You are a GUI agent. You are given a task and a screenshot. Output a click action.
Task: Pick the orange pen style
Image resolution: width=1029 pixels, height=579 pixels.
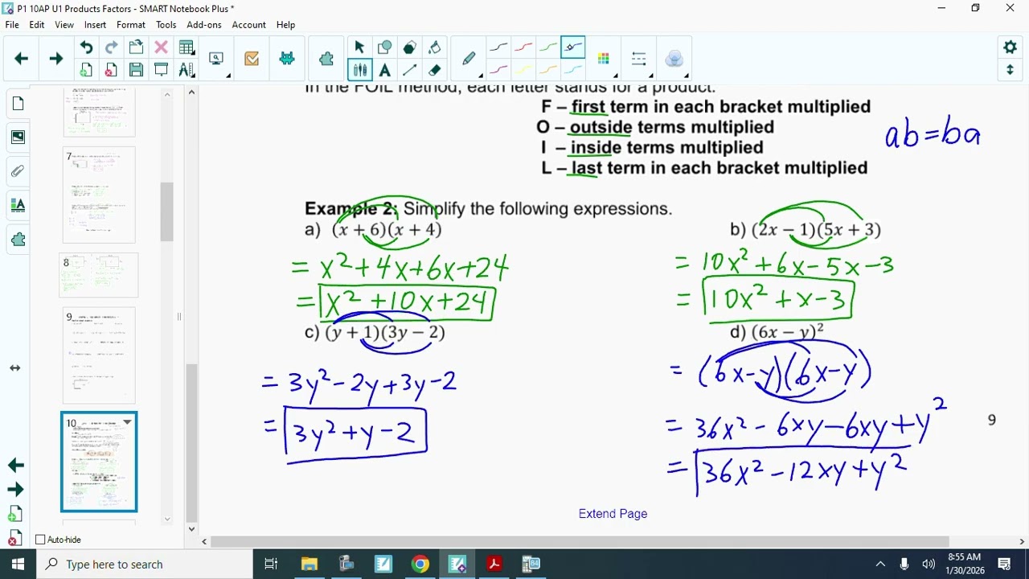click(548, 70)
